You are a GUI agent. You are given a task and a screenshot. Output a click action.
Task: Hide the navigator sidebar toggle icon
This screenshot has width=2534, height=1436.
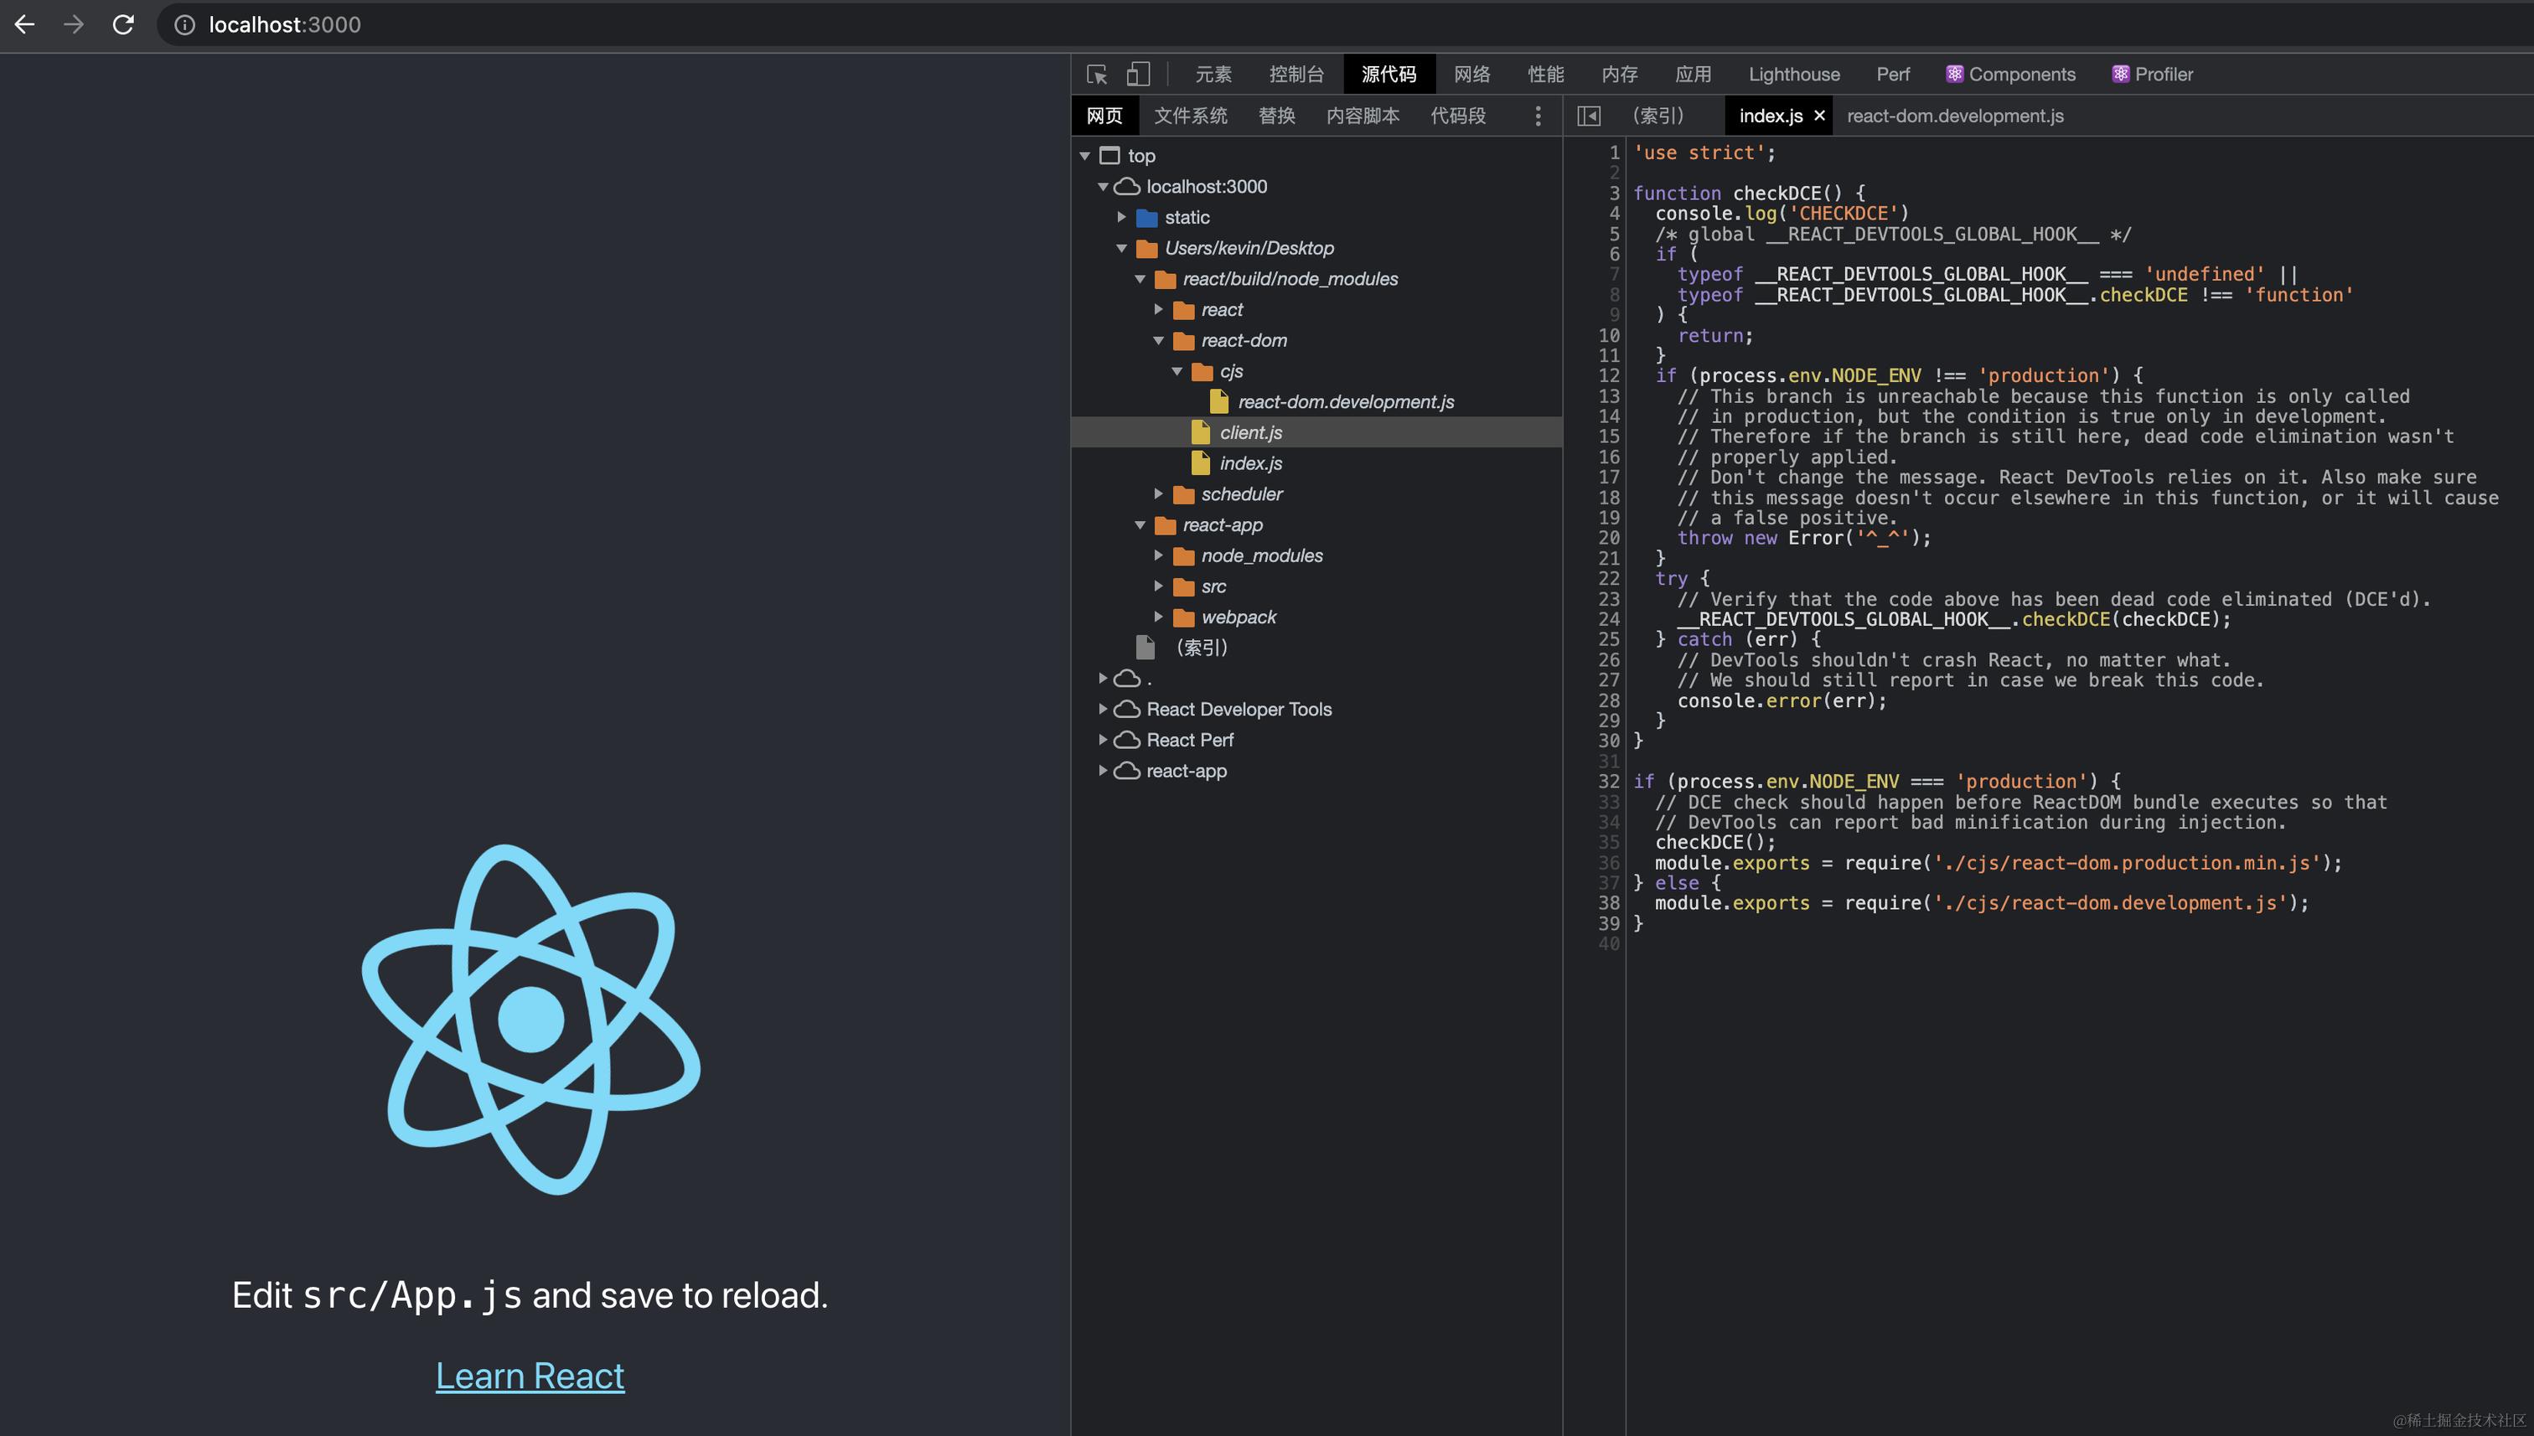[1589, 116]
